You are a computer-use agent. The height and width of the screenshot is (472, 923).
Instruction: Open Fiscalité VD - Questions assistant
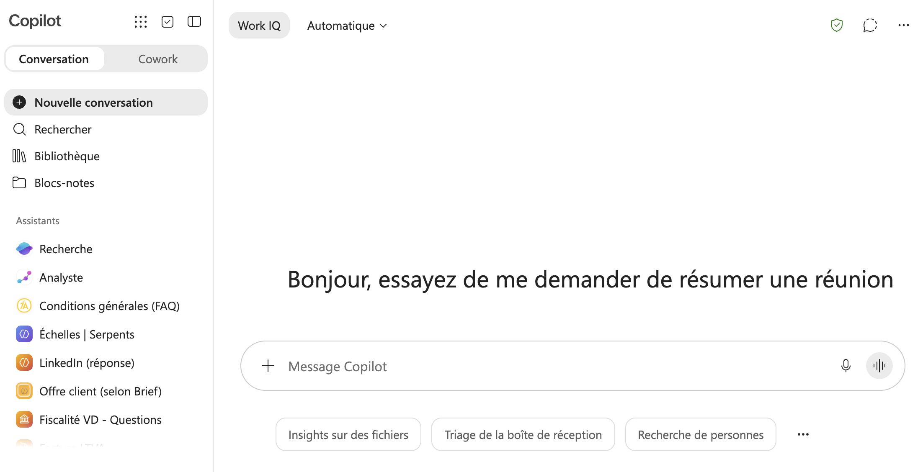[x=106, y=420]
